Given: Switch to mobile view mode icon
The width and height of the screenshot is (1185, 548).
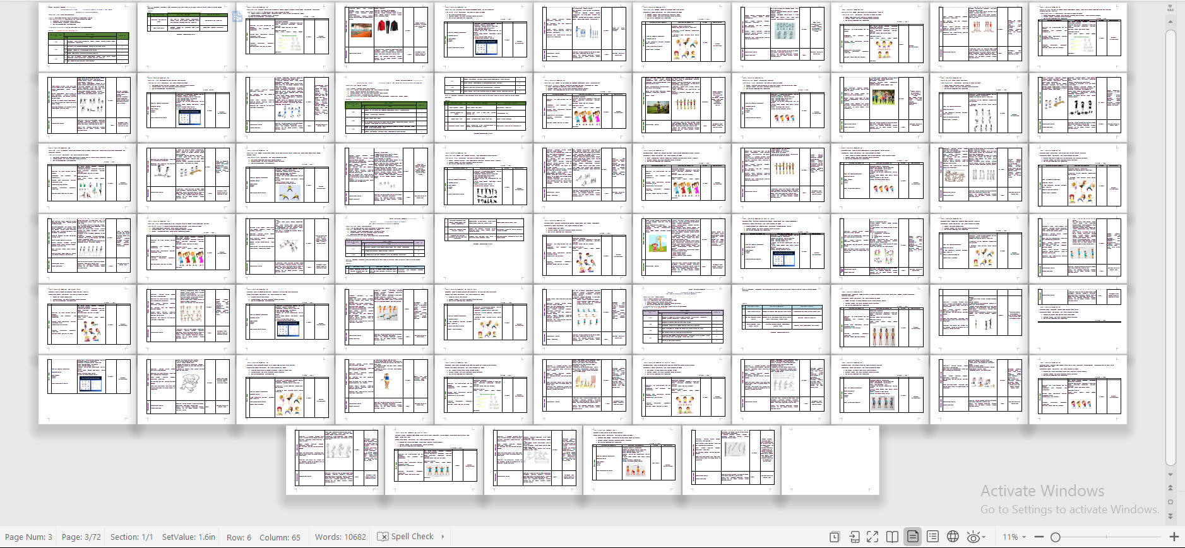Looking at the screenshot, I should tap(854, 537).
